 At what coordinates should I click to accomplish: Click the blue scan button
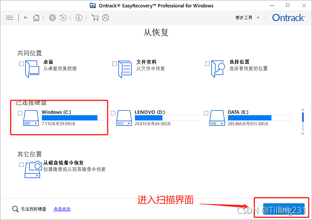pyautogui.click(x=284, y=209)
